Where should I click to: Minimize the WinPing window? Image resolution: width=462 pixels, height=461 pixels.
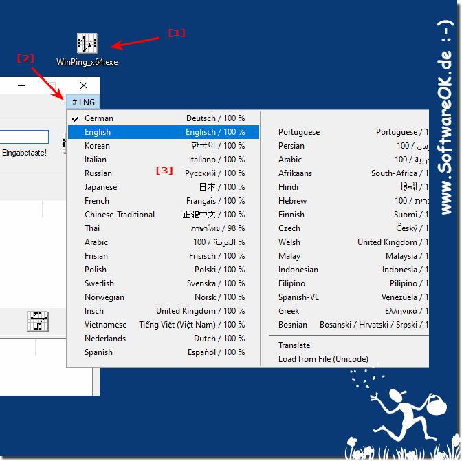point(21,85)
